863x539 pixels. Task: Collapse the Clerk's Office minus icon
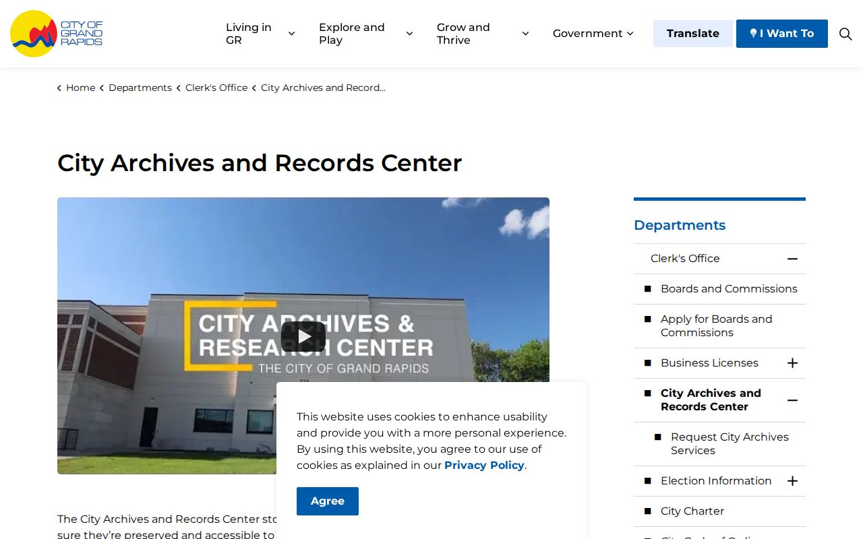tap(792, 259)
